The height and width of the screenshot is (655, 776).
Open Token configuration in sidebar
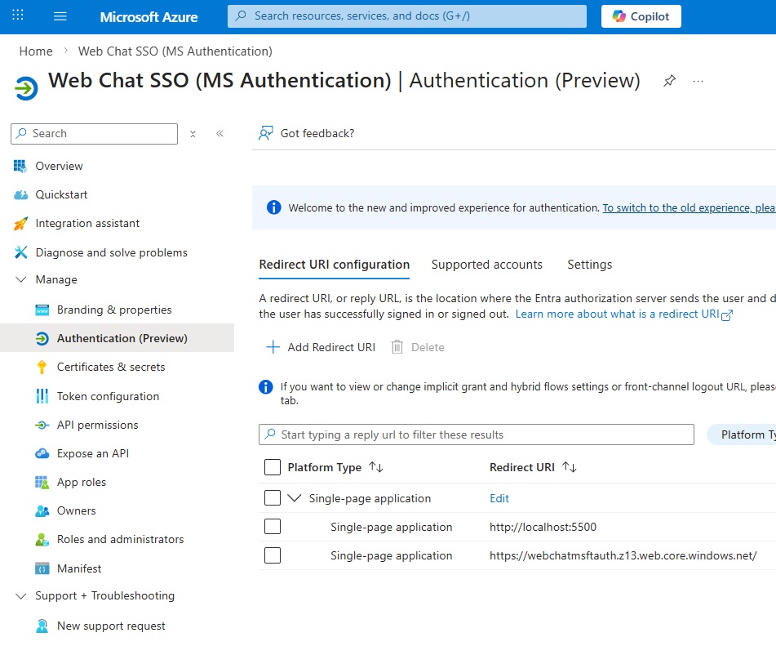click(108, 396)
